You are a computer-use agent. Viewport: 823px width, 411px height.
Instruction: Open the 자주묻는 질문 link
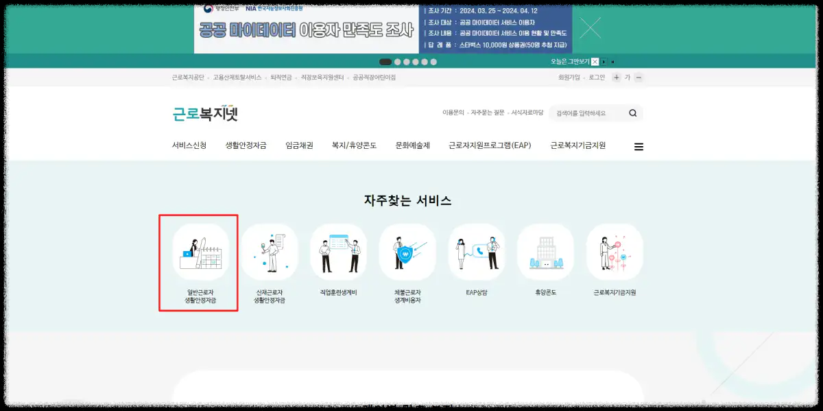tap(488, 113)
